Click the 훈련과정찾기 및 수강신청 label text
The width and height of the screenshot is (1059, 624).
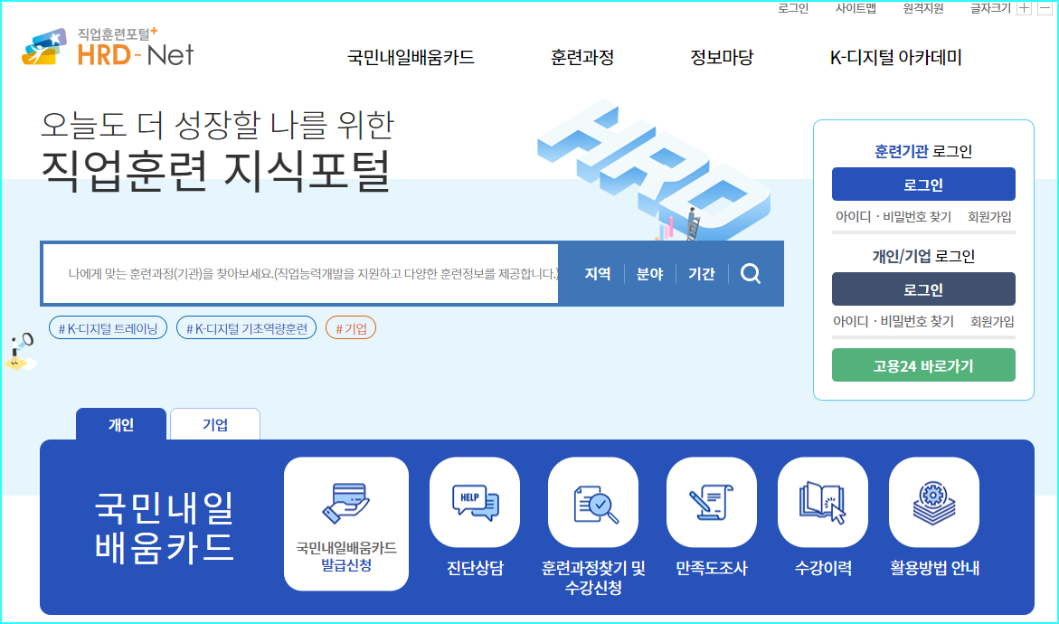pyautogui.click(x=593, y=577)
